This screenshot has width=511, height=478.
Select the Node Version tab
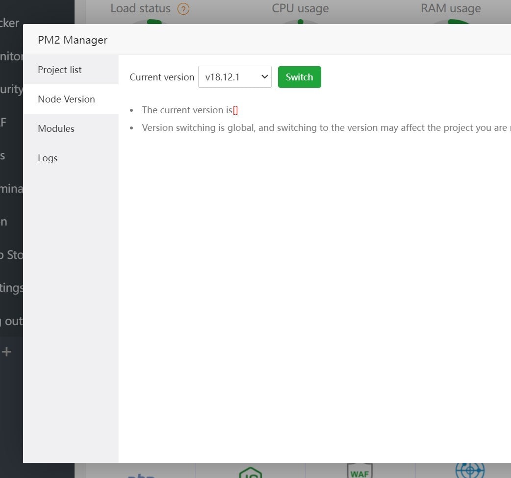point(71,99)
